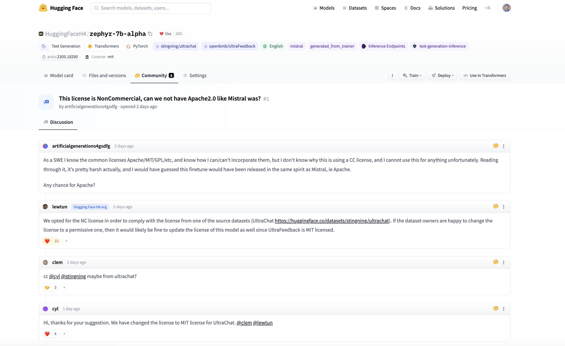Viewport: 565px width, 346px height.
Task: Click the discussion thread icon beside the title
Action: pyautogui.click(x=46, y=102)
